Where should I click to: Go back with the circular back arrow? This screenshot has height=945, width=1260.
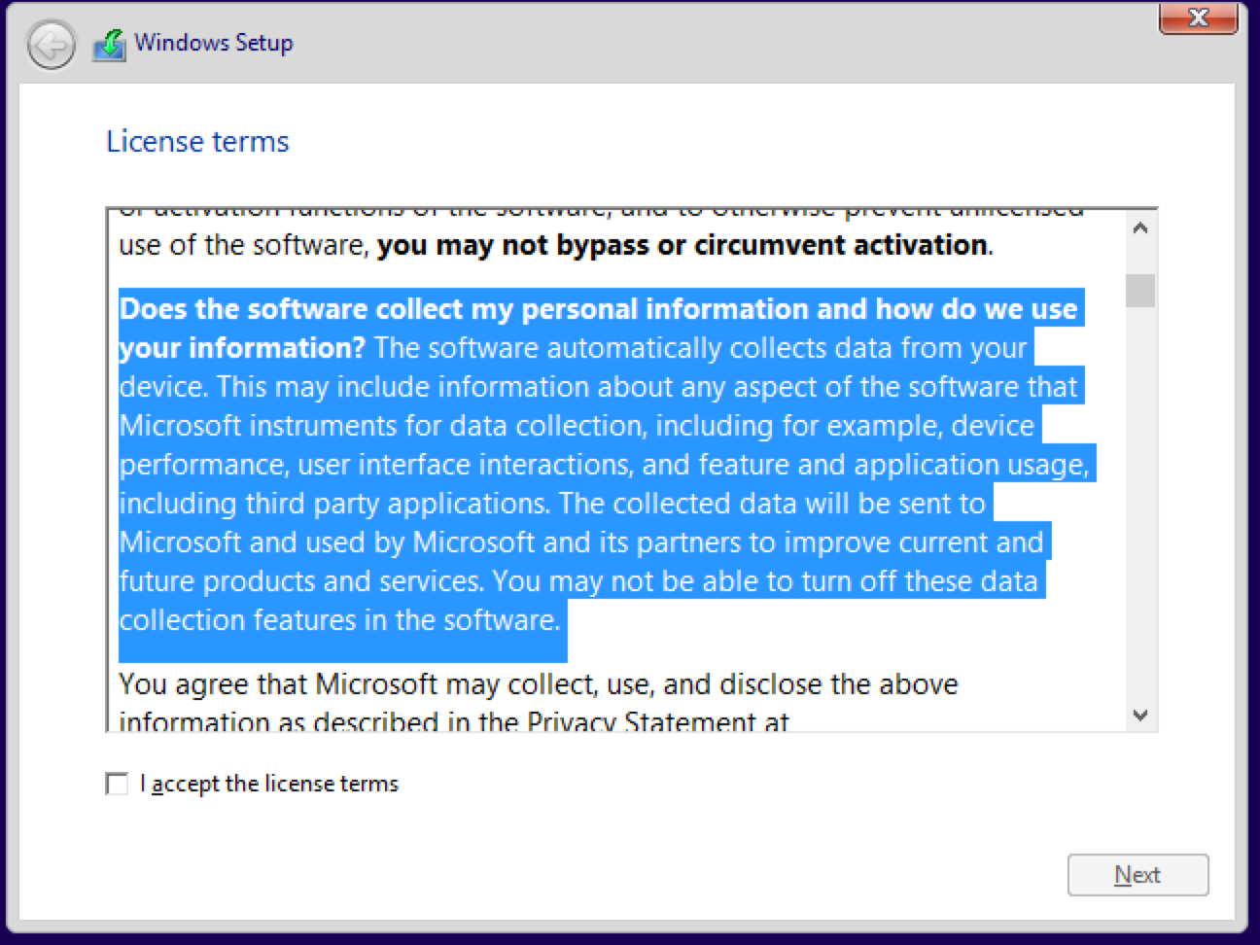pos(51,45)
